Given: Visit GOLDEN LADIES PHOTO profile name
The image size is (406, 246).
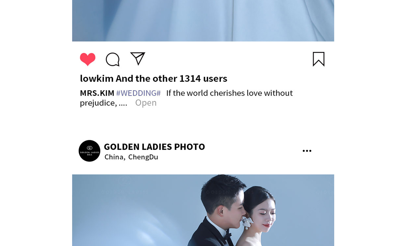Looking at the screenshot, I should tap(154, 147).
